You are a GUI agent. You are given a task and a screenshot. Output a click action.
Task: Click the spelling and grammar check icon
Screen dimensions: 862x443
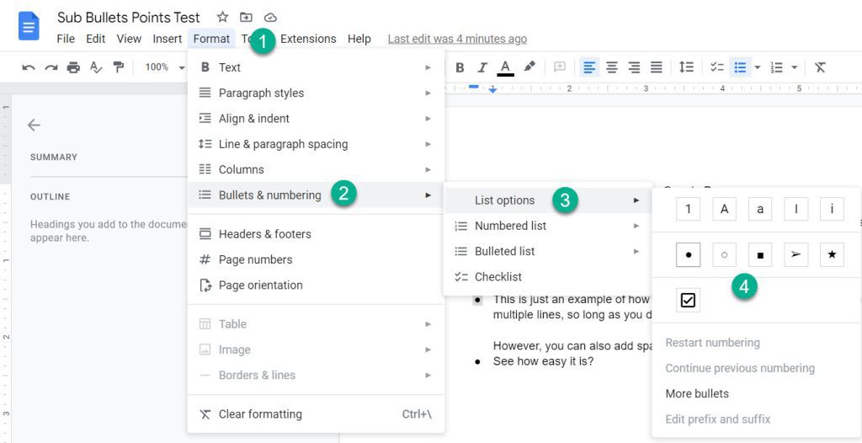pos(96,67)
